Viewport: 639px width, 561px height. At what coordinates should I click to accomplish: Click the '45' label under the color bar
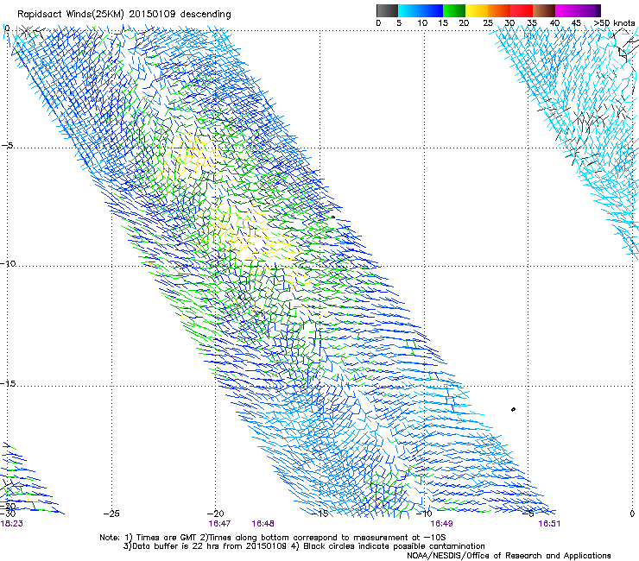point(576,23)
